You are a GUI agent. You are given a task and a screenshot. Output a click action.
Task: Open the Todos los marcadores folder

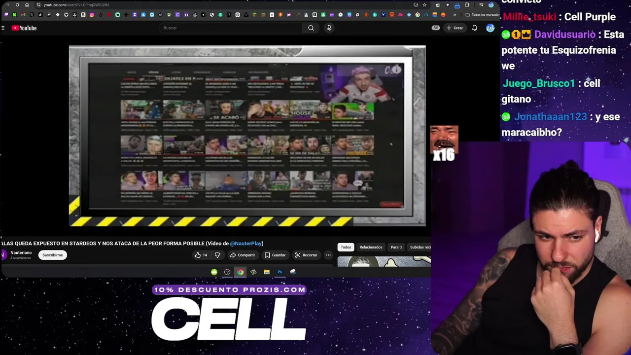pyautogui.click(x=482, y=15)
